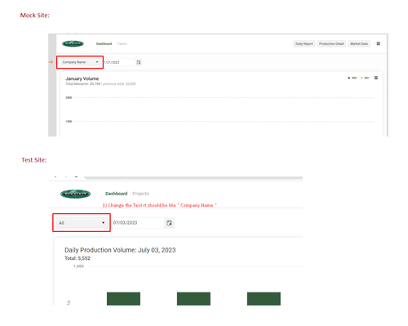Open the calendar picker next to 07/03/2023
The image size is (408, 326).
pos(169,223)
